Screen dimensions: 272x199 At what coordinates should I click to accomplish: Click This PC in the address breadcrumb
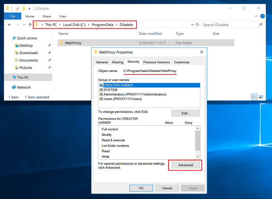tap(51, 25)
